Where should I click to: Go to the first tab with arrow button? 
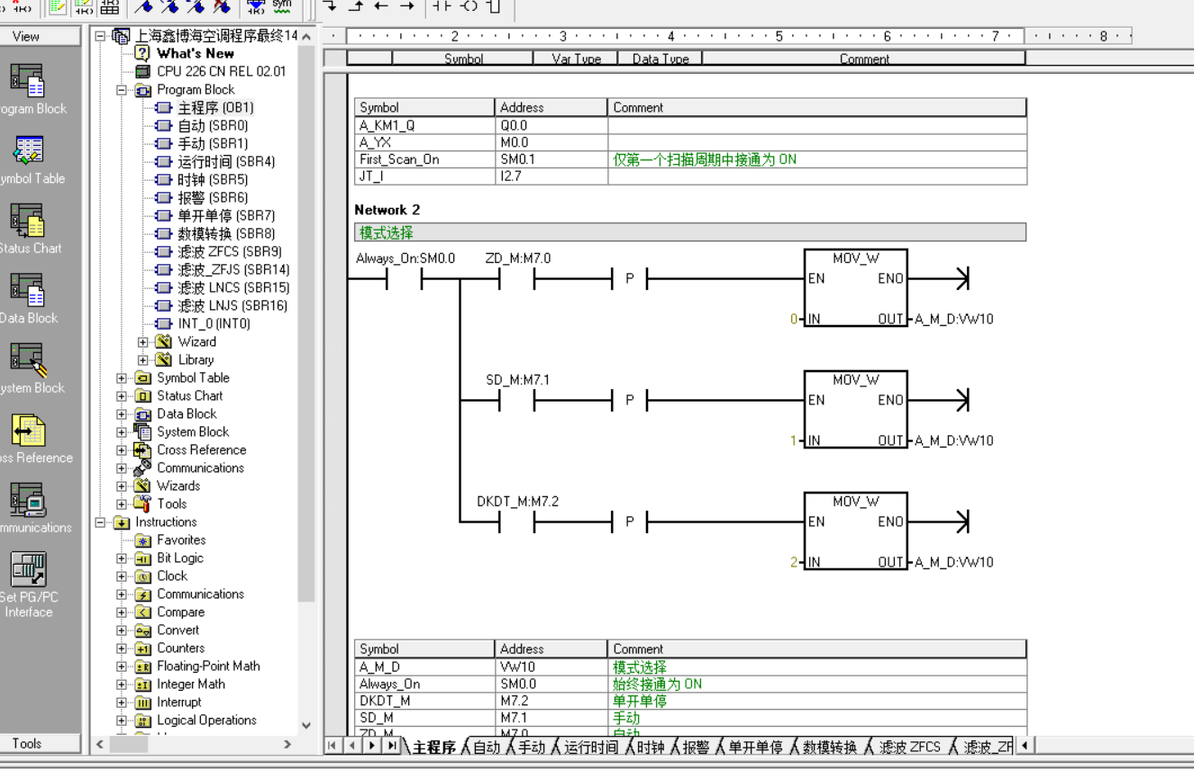click(x=333, y=746)
